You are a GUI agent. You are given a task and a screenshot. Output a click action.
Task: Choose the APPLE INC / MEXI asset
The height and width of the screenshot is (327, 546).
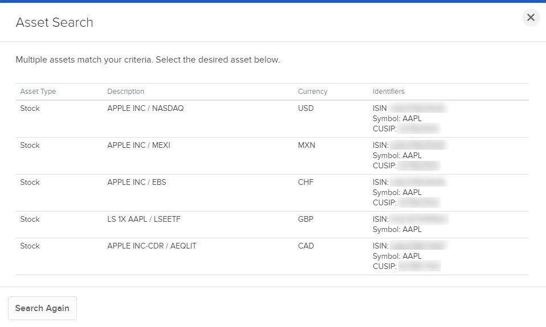tap(138, 145)
